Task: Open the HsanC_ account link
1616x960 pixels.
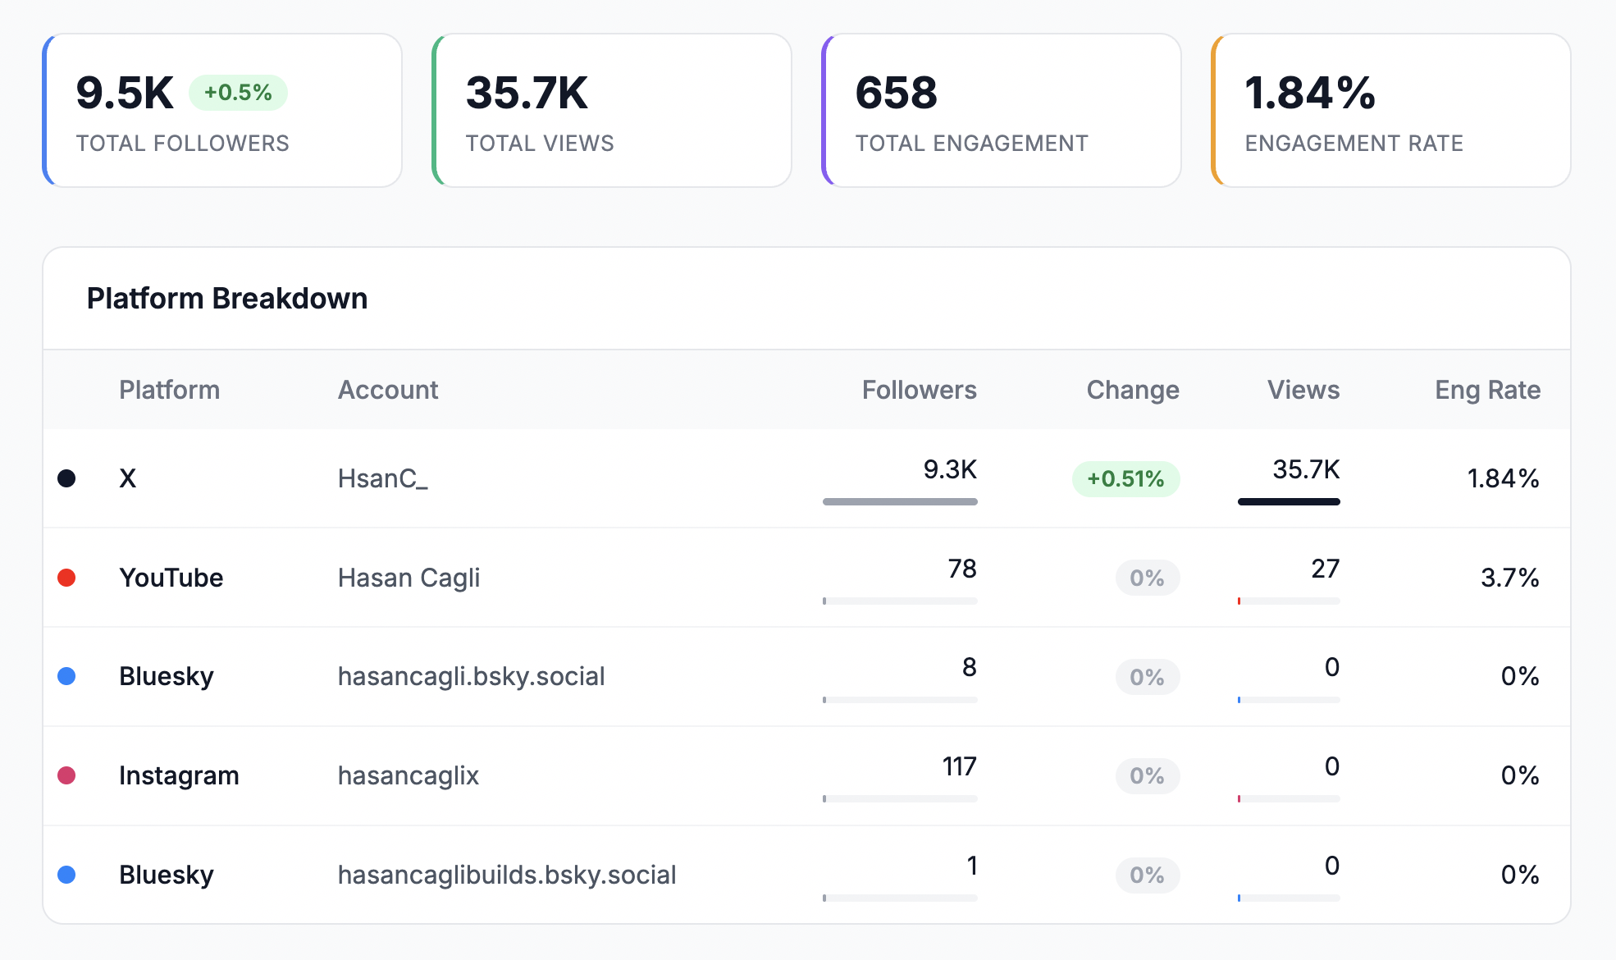Action: 382,478
